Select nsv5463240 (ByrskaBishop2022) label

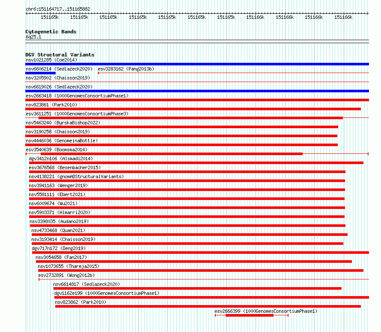pyautogui.click(x=63, y=123)
